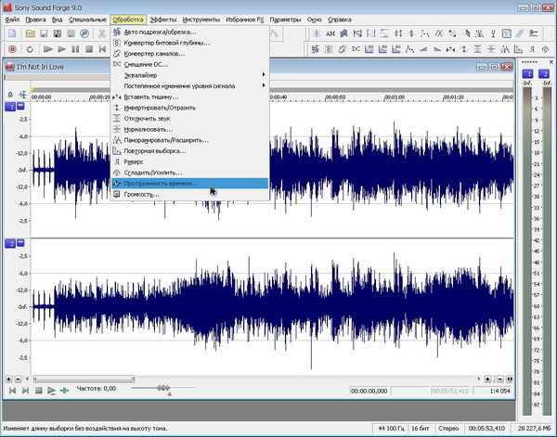557x437 pixels.
Task: Select Авто подрезка/обрезка menu entry
Action: tap(190, 32)
